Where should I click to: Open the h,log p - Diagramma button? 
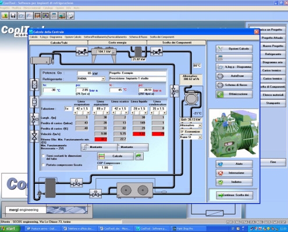point(234,67)
